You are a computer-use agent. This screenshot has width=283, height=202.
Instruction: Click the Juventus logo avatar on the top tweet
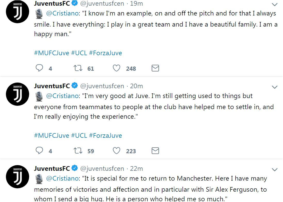[x=17, y=11]
